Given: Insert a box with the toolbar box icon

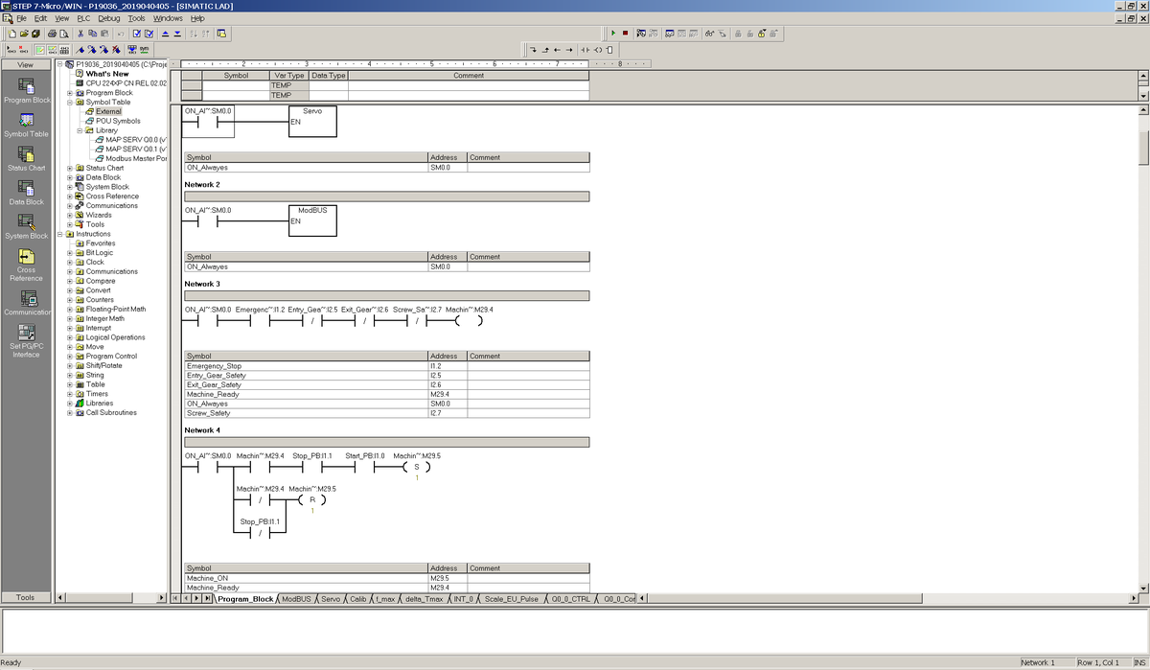Looking at the screenshot, I should point(609,49).
